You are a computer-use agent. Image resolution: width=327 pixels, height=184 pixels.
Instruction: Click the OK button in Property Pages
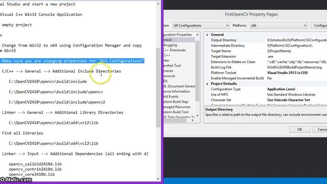(299, 129)
